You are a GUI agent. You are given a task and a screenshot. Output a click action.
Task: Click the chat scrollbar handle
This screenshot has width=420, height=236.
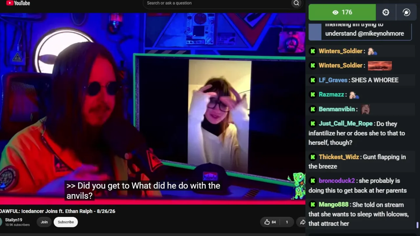(x=417, y=225)
